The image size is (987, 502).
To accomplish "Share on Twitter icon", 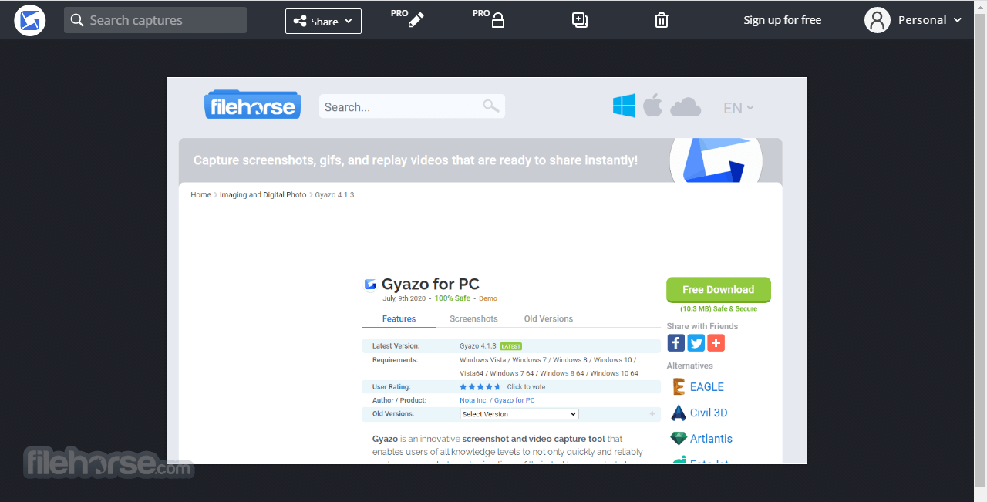I will (696, 343).
